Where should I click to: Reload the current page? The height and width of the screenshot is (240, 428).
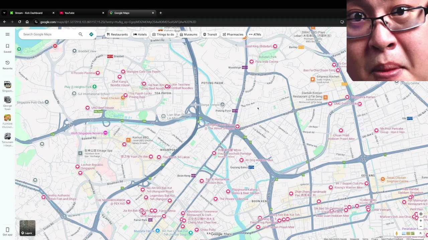(x=19, y=22)
